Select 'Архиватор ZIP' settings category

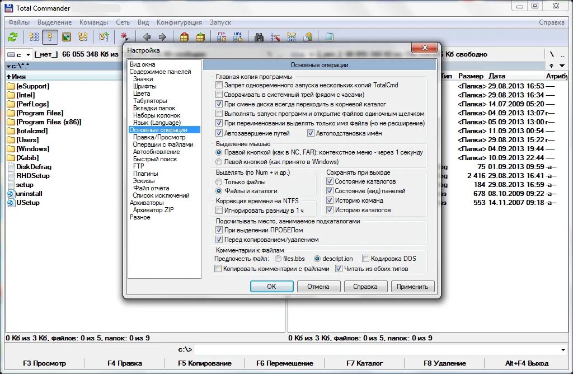point(153,210)
